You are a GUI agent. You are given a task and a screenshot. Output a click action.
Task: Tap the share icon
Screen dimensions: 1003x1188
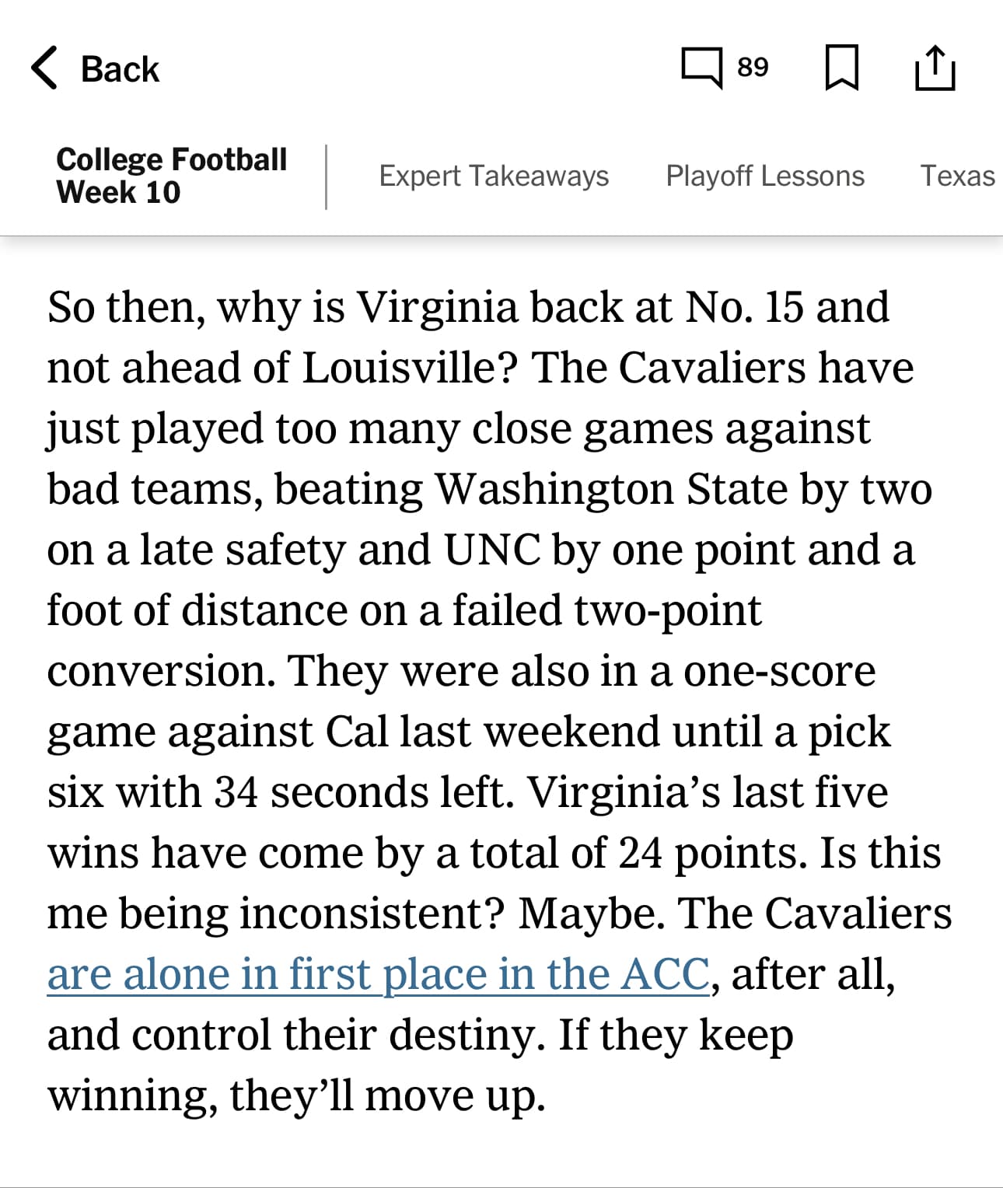pos(934,68)
